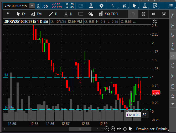Choose the TML time-level drawing tool
Screen dimensions: 176x133
37,14
